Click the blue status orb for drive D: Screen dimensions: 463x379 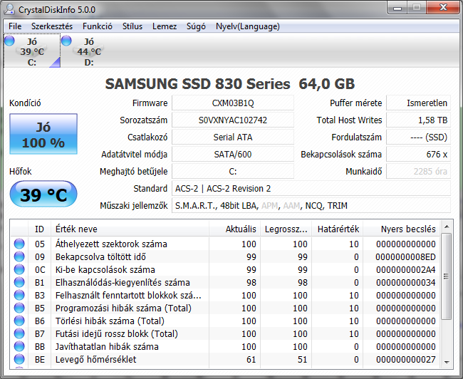(66, 41)
